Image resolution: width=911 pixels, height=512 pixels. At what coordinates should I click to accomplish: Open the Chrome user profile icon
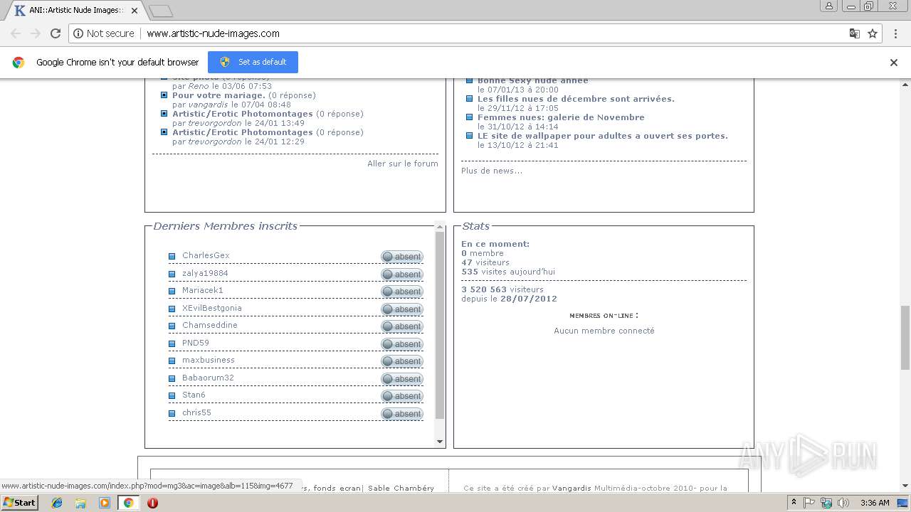829,6
